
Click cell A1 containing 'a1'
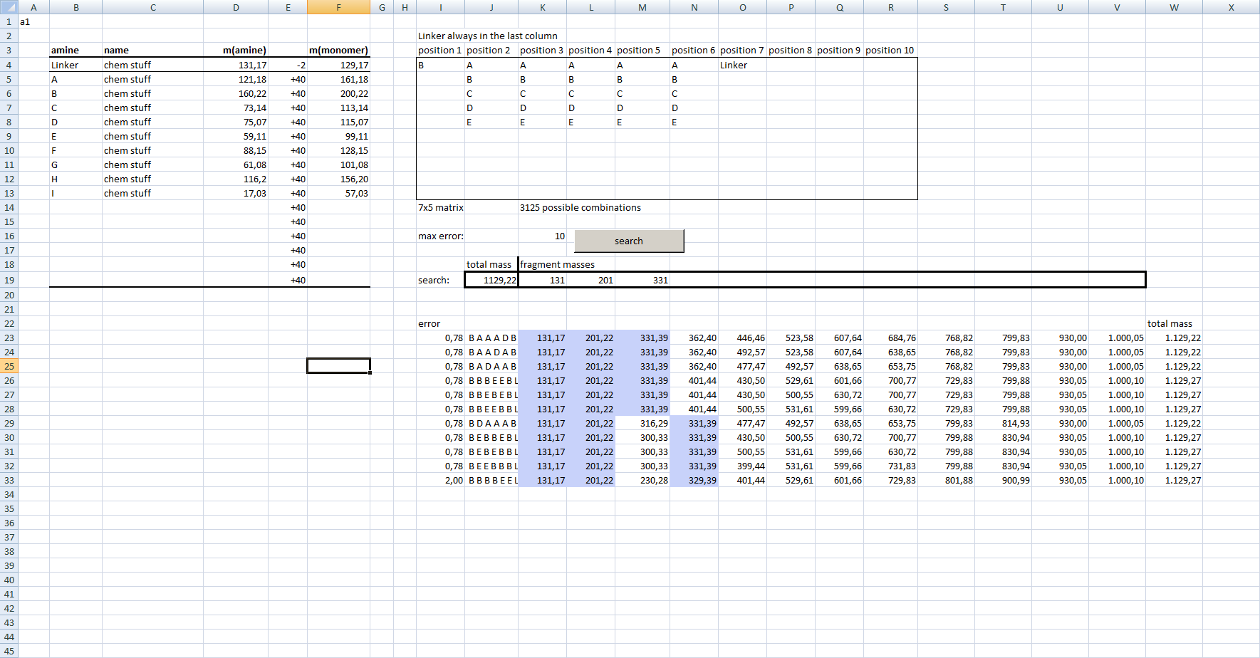pos(33,22)
